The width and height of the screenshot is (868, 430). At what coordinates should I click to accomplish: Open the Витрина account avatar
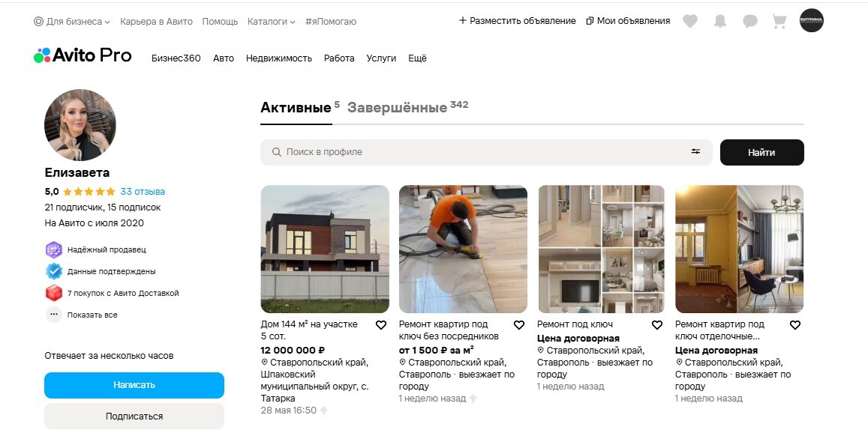pyautogui.click(x=812, y=20)
